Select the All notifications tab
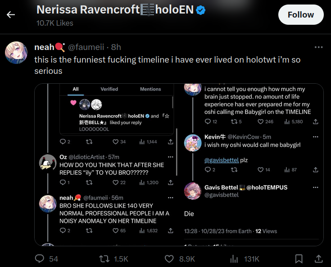 point(76,89)
